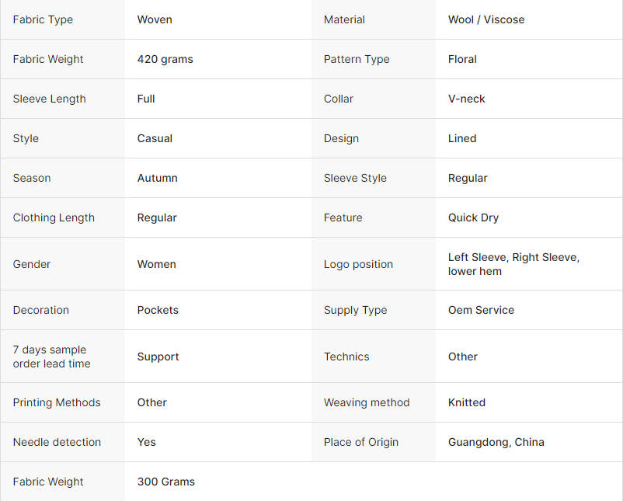This screenshot has width=623, height=501.
Task: Click the "300 Grams" value cell
Action: tap(165, 482)
